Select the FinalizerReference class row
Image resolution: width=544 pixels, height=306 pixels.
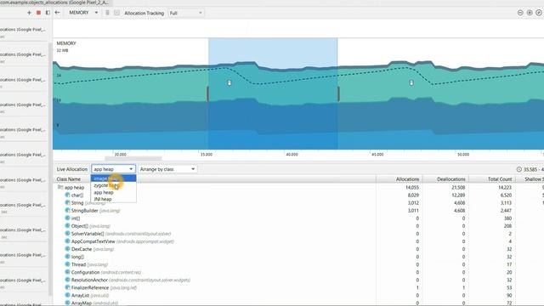pos(298,287)
